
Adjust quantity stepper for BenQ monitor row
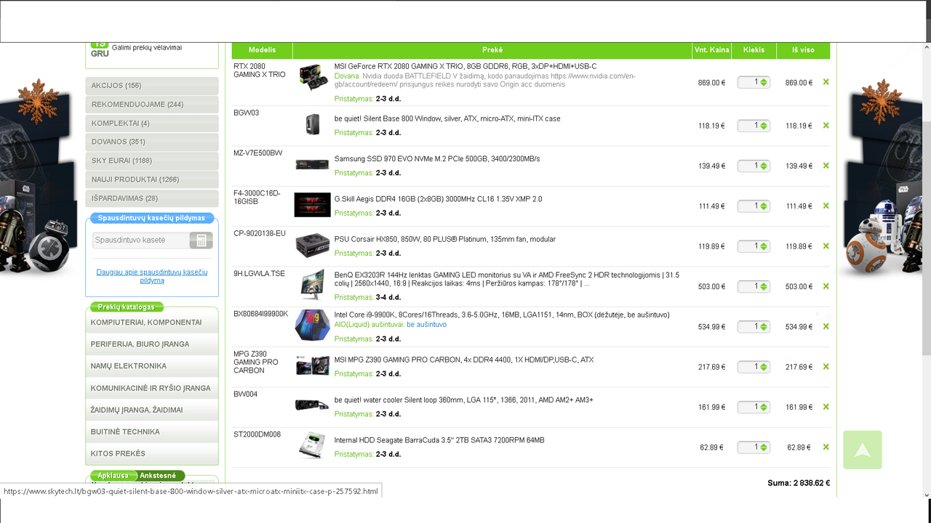tap(764, 287)
